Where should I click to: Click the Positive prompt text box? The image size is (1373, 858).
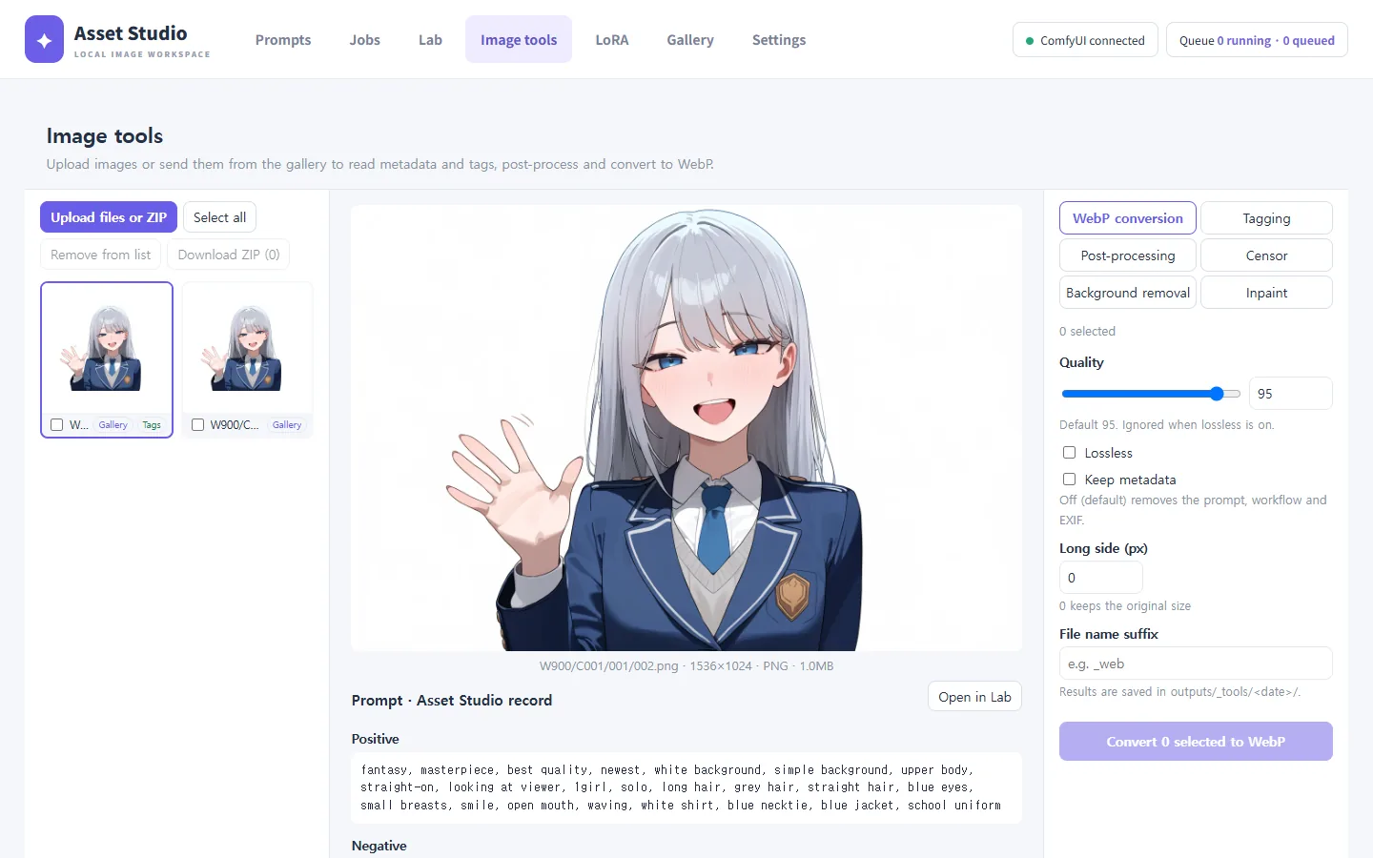(x=686, y=787)
